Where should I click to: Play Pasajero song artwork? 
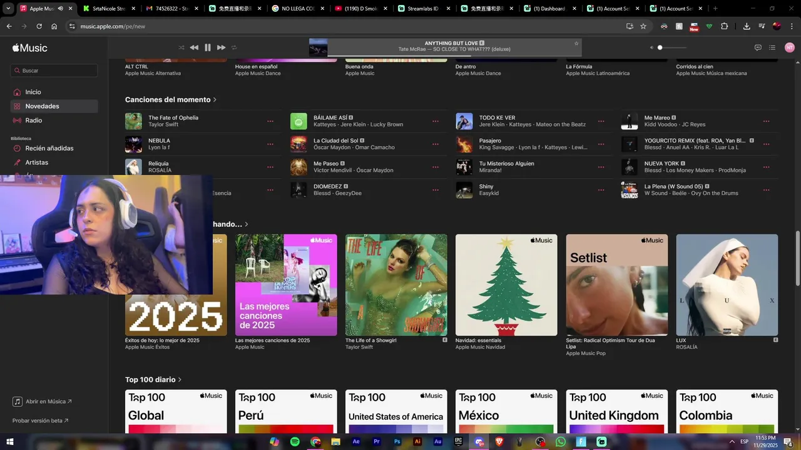464,144
